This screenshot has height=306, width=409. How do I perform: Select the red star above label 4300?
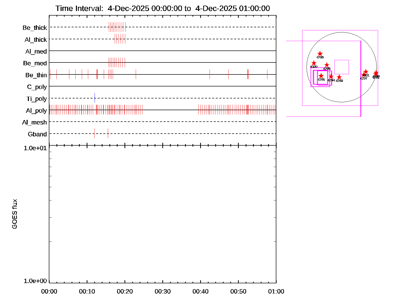[314, 63]
